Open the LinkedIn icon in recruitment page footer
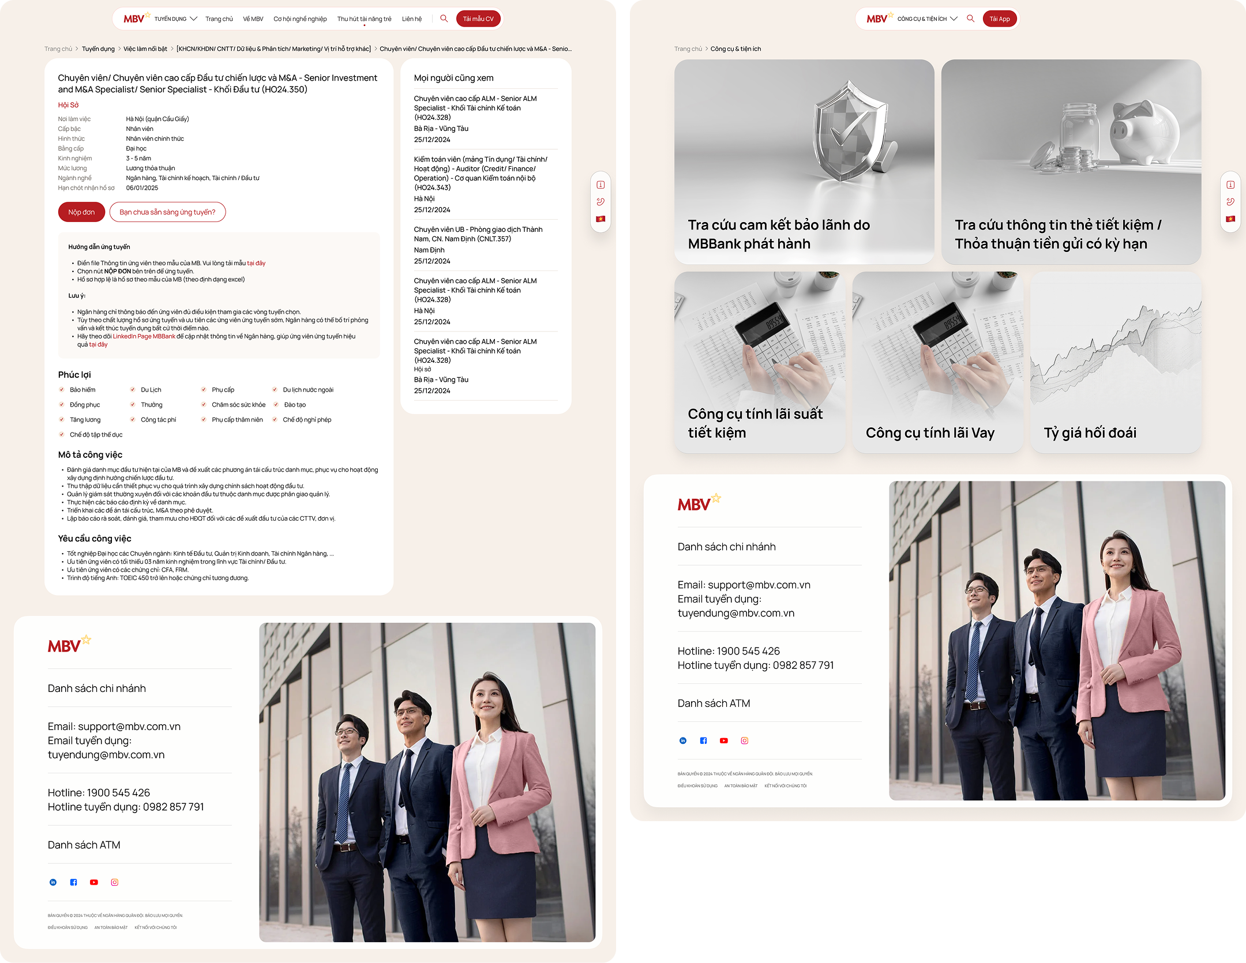The width and height of the screenshot is (1246, 963). click(53, 882)
